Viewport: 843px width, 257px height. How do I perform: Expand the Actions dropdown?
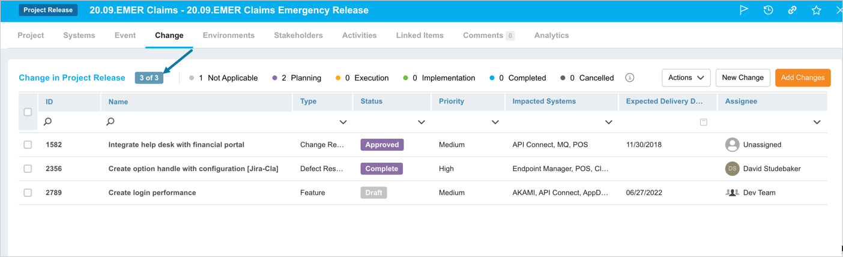click(x=686, y=77)
